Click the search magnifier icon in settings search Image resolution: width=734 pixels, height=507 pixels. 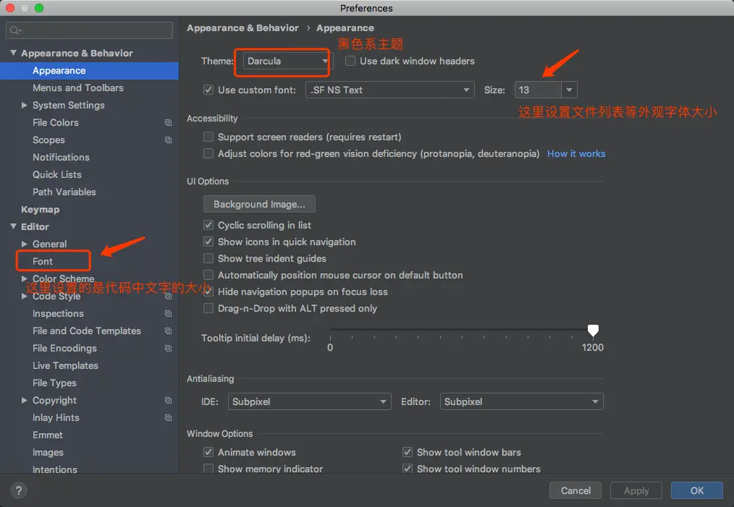click(15, 30)
